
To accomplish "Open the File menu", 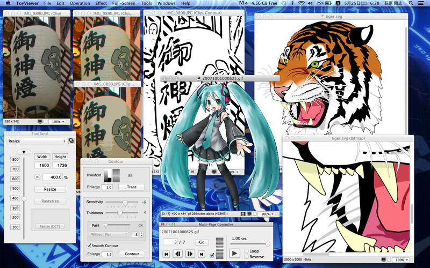I will (47, 3).
